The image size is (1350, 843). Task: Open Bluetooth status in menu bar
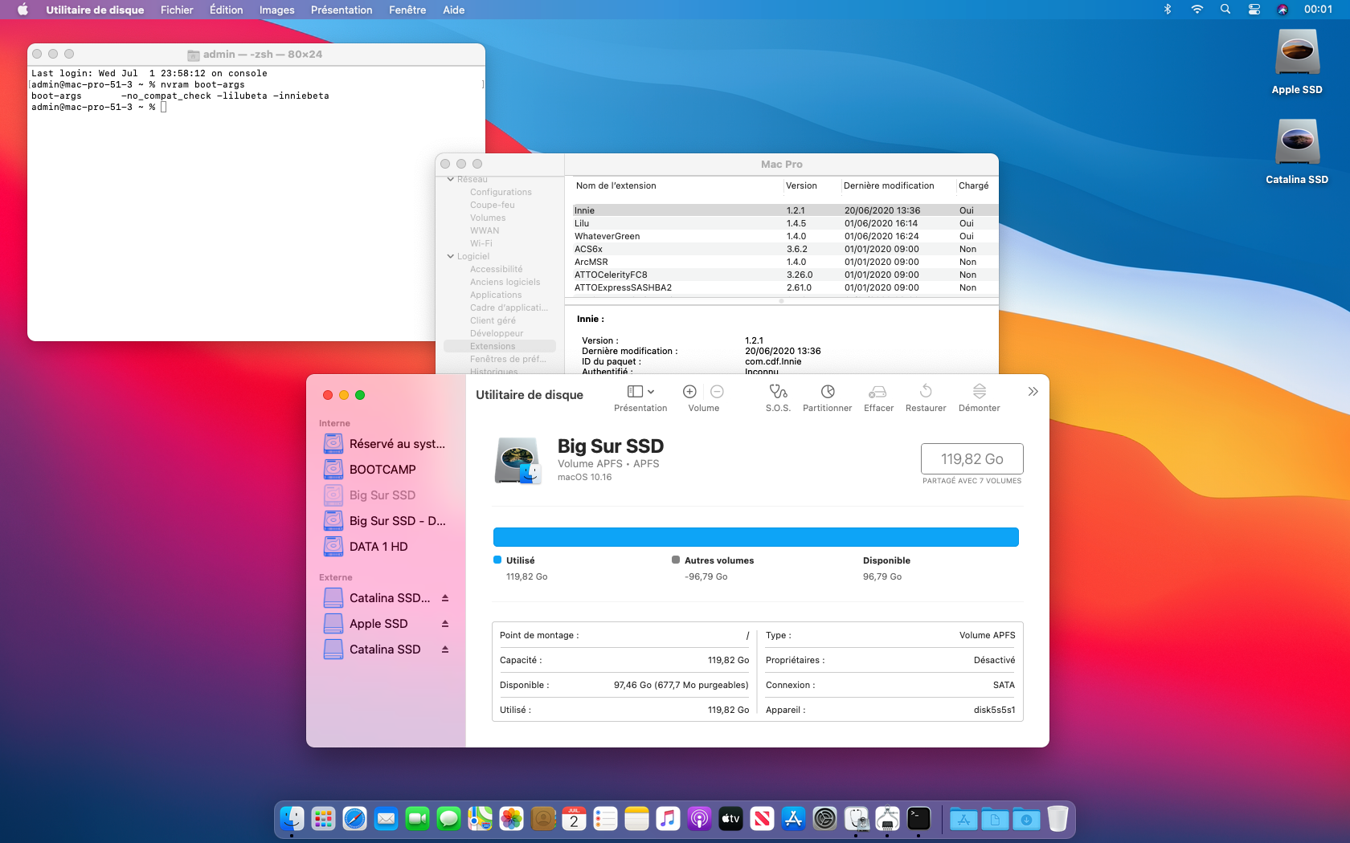1168,10
